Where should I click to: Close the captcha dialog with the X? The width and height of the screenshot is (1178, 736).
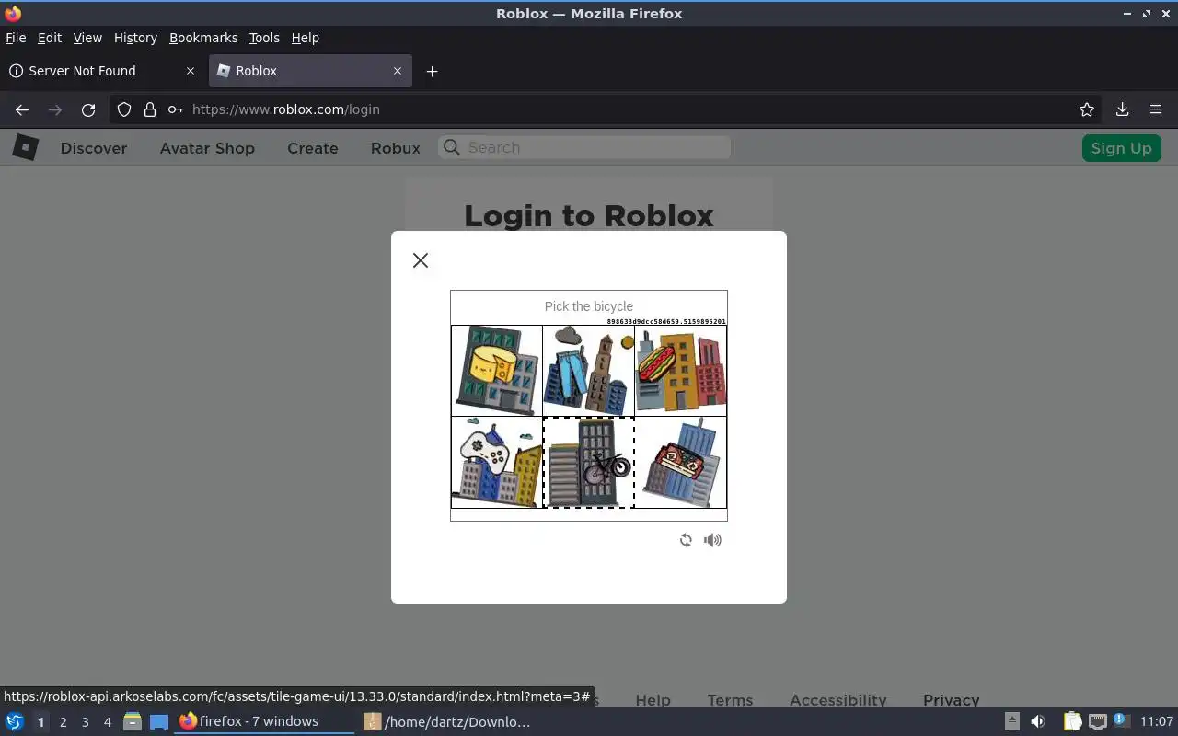(x=421, y=260)
